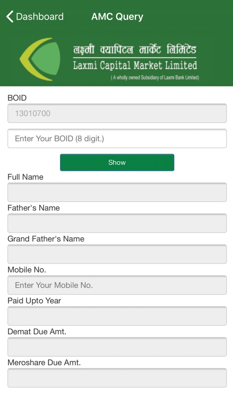The image size is (233, 415).
Task: Select the Demat Due Amt. field
Action: pos(117,347)
